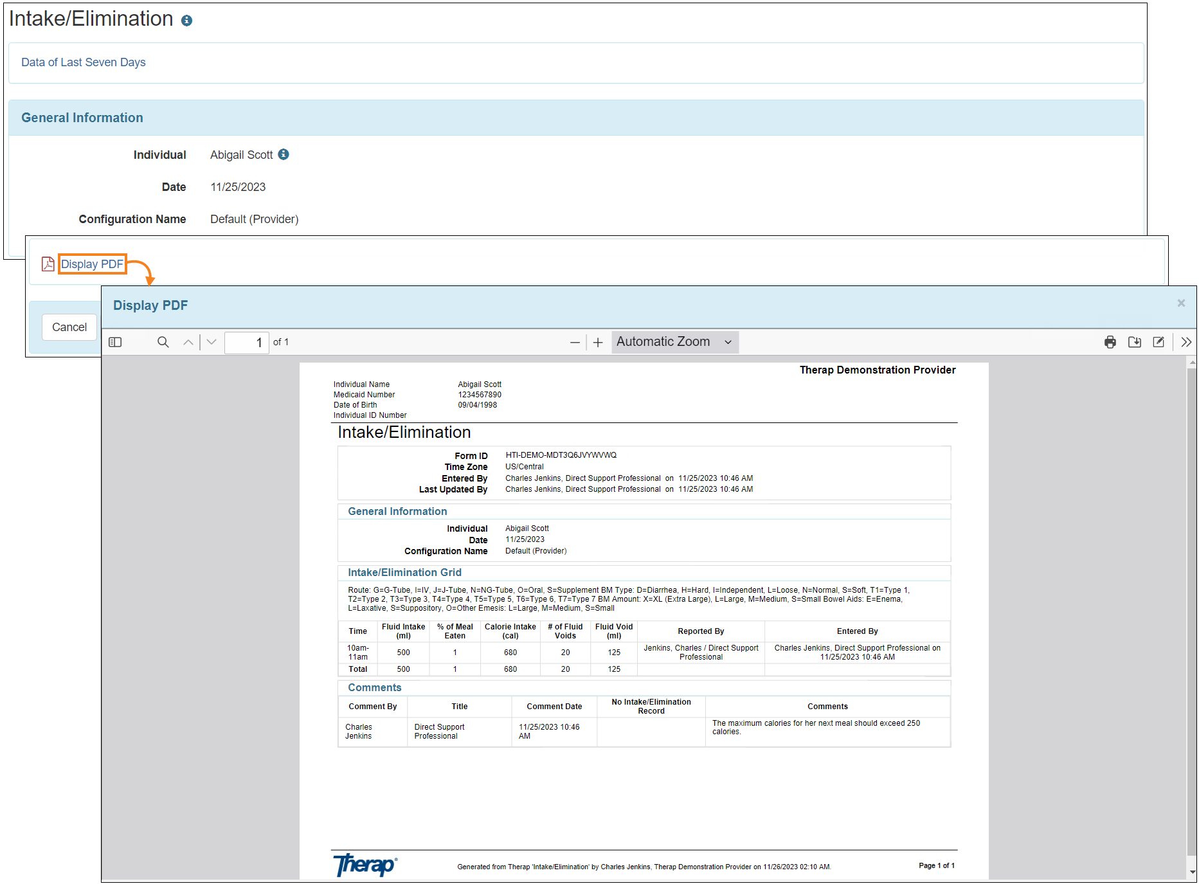Close the Display PDF dialog
This screenshot has width=1199, height=884.
tap(1181, 303)
